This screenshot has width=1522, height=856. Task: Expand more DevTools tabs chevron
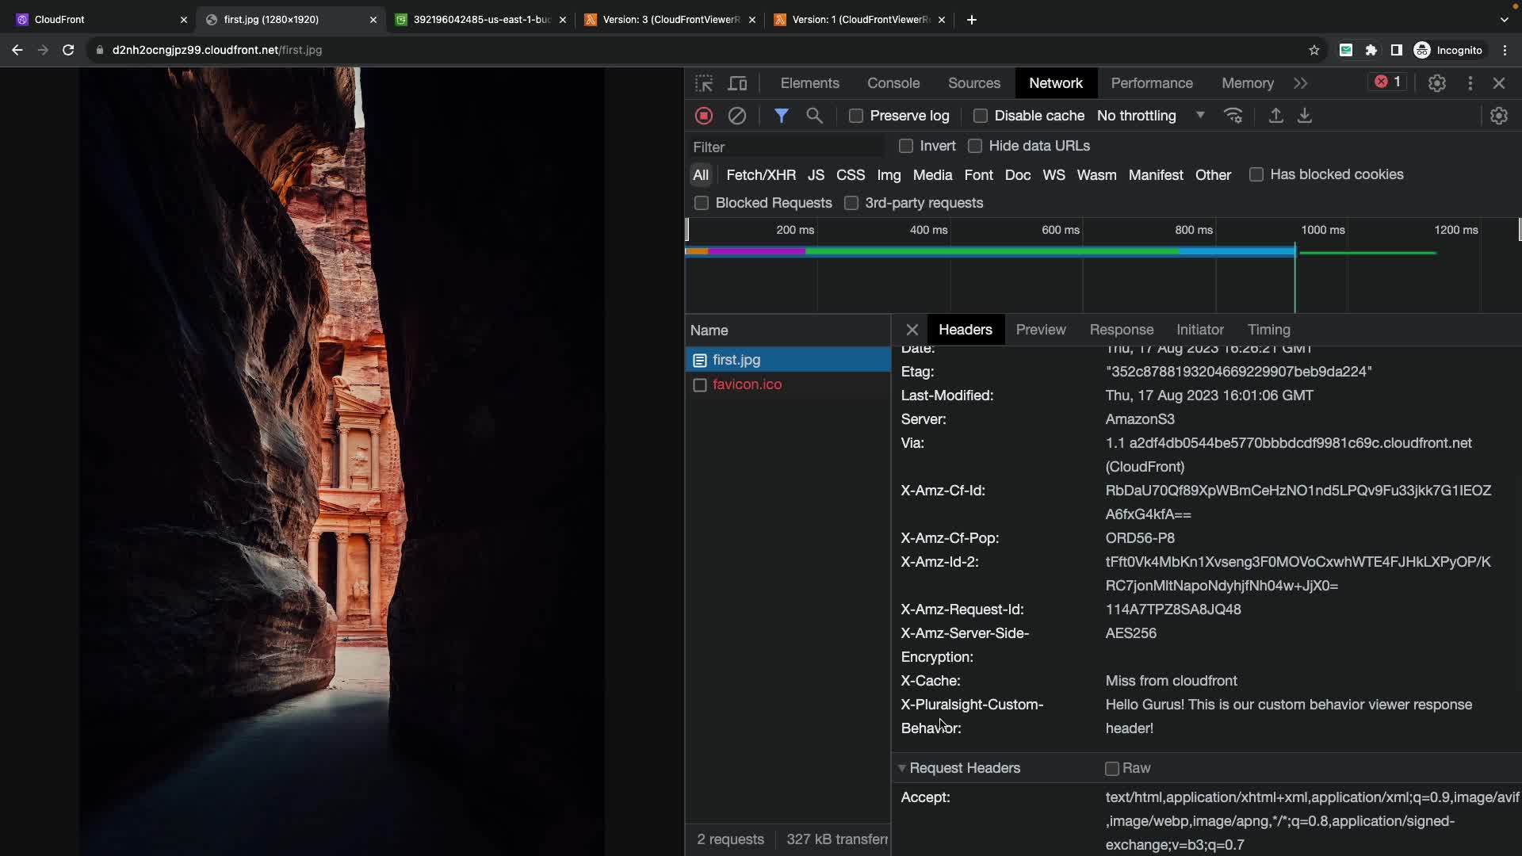[1301, 83]
